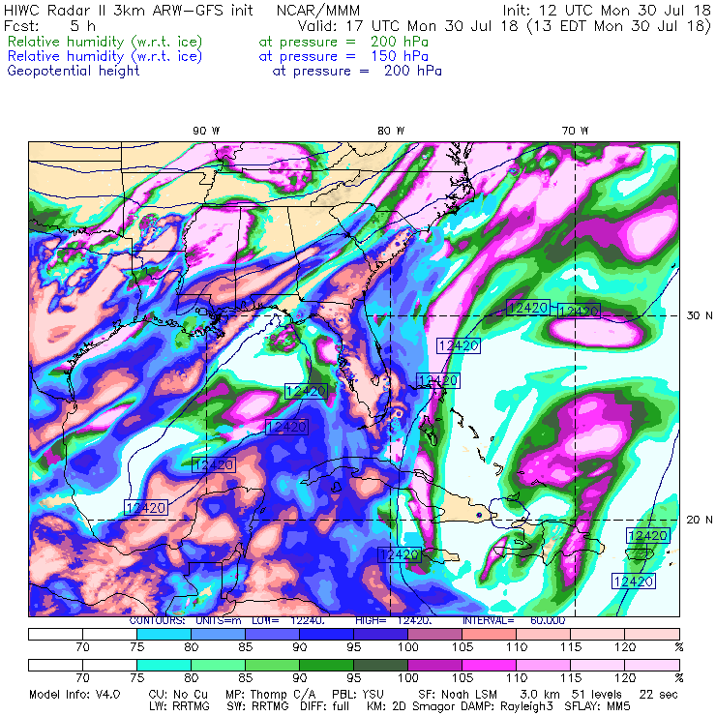Click the "51 levels" text

click(x=597, y=695)
